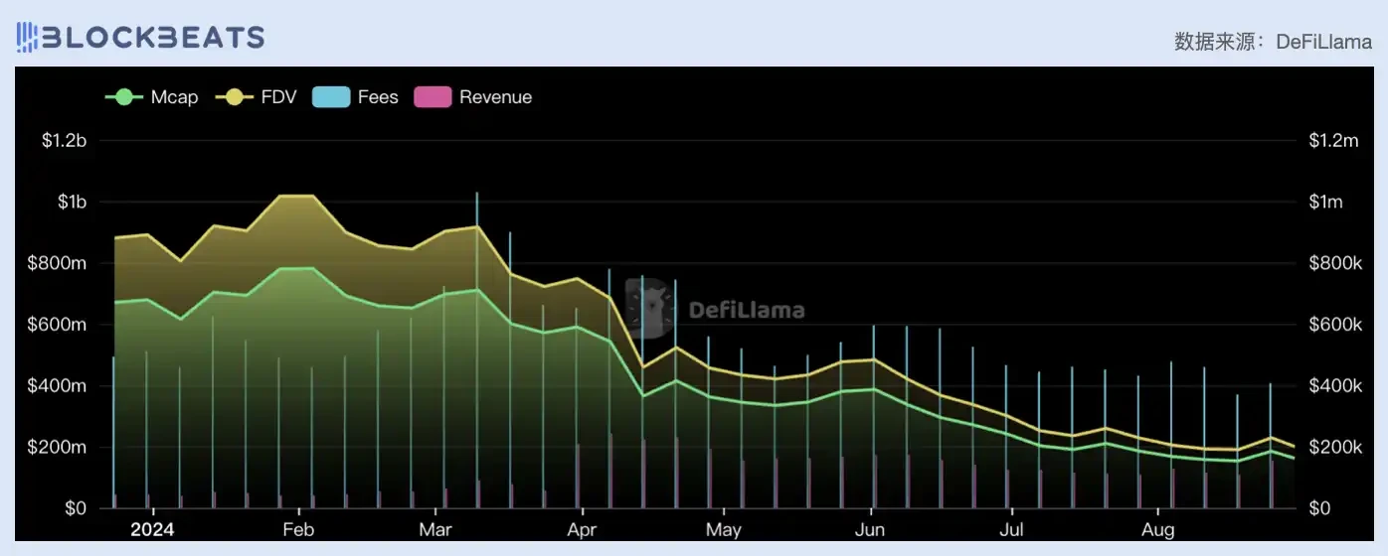Select the Apr x-axis label

pyautogui.click(x=582, y=529)
